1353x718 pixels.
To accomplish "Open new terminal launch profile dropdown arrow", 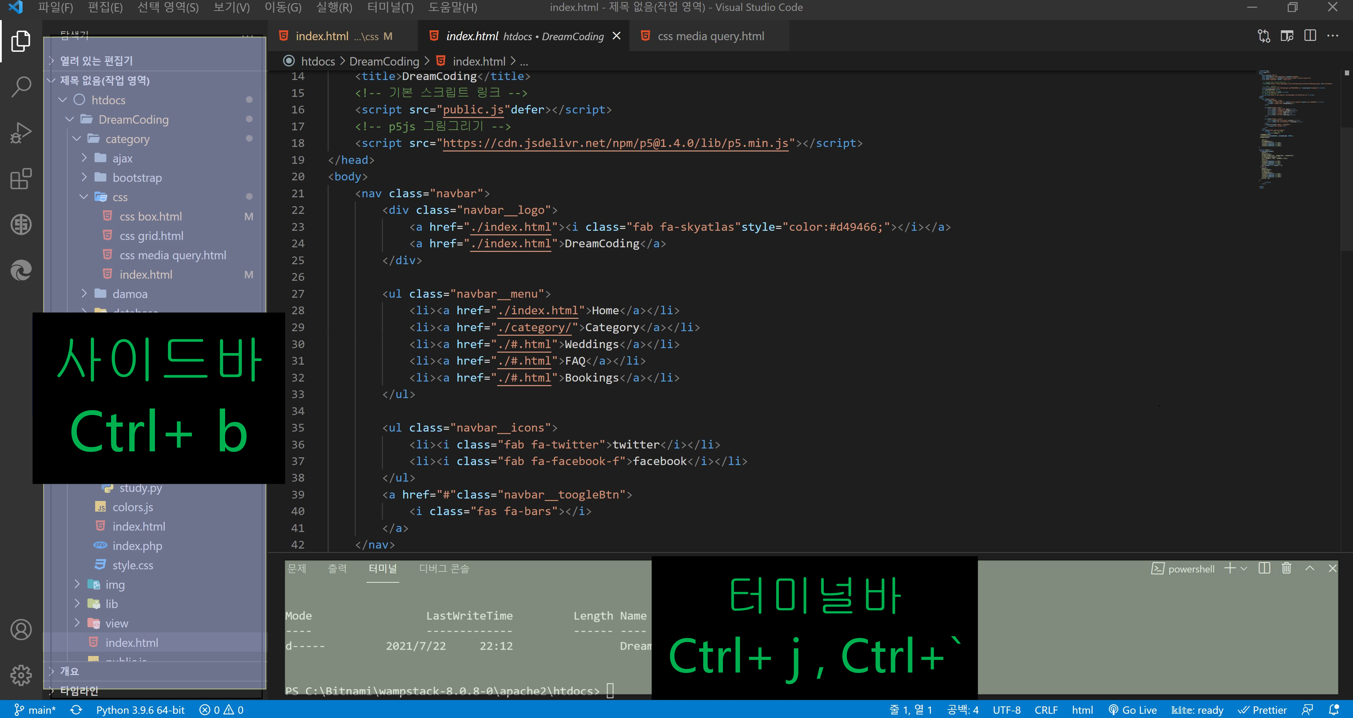I will pyautogui.click(x=1243, y=568).
